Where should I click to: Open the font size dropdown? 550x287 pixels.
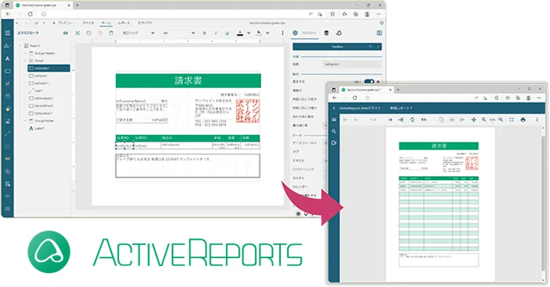(177, 32)
